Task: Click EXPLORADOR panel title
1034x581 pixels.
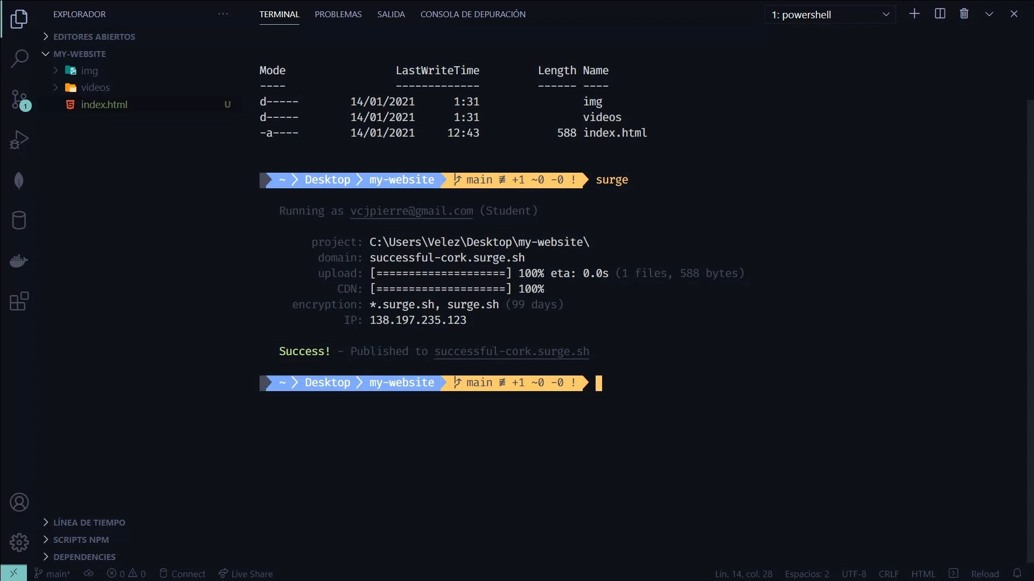Action: click(79, 14)
